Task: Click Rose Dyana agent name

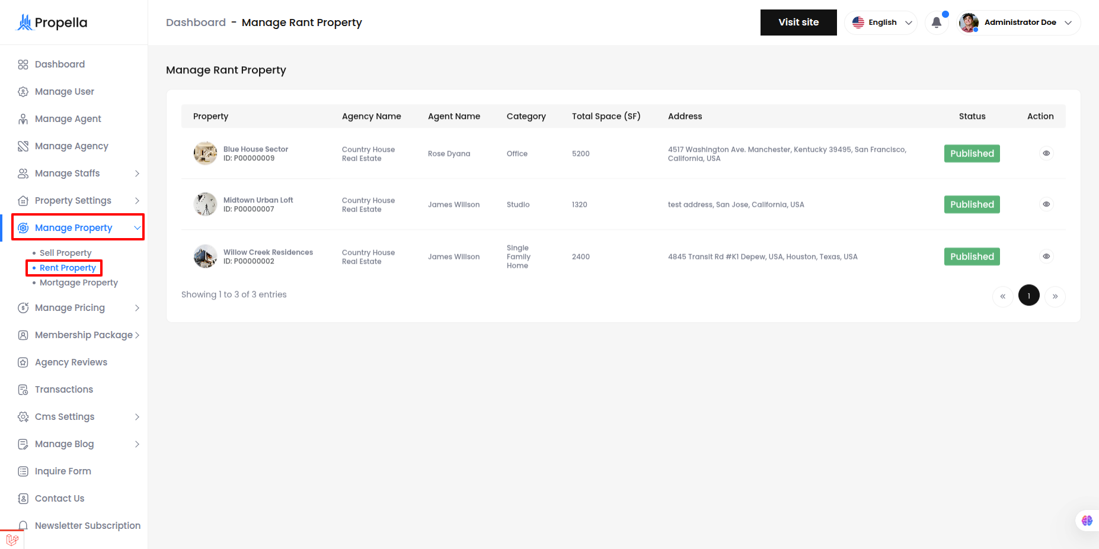Action: (449, 153)
